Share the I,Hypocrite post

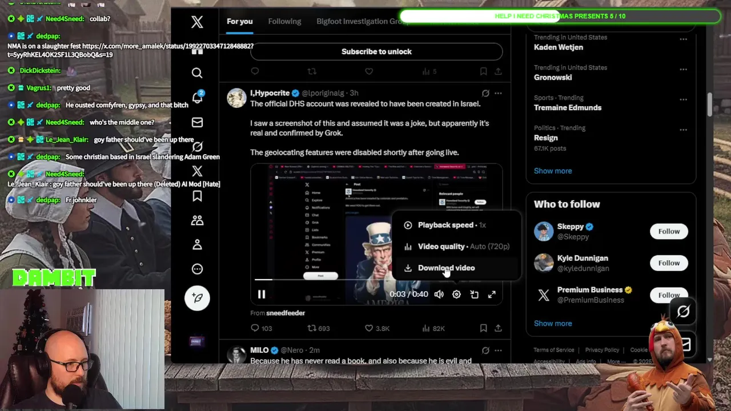pos(498,328)
